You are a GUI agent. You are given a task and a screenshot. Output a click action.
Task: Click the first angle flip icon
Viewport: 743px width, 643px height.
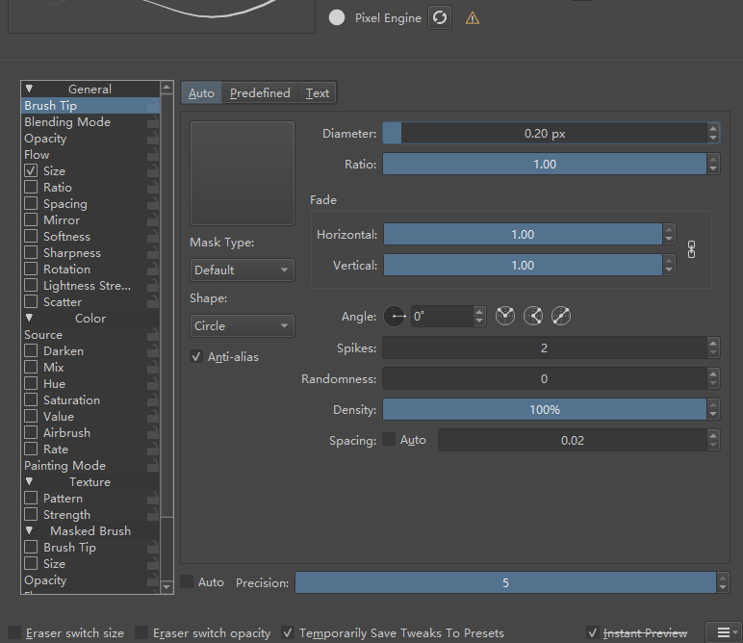coord(505,316)
